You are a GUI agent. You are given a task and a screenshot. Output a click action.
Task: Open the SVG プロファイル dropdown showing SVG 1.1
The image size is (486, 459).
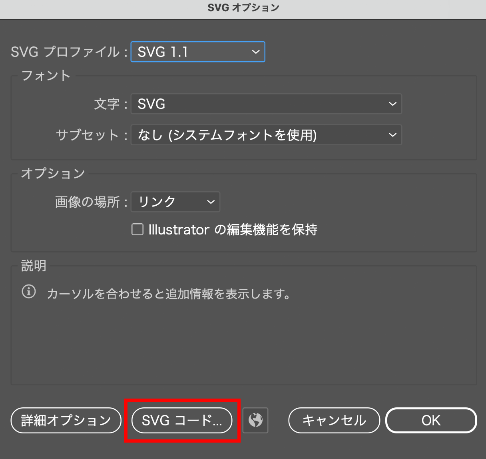coord(198,52)
